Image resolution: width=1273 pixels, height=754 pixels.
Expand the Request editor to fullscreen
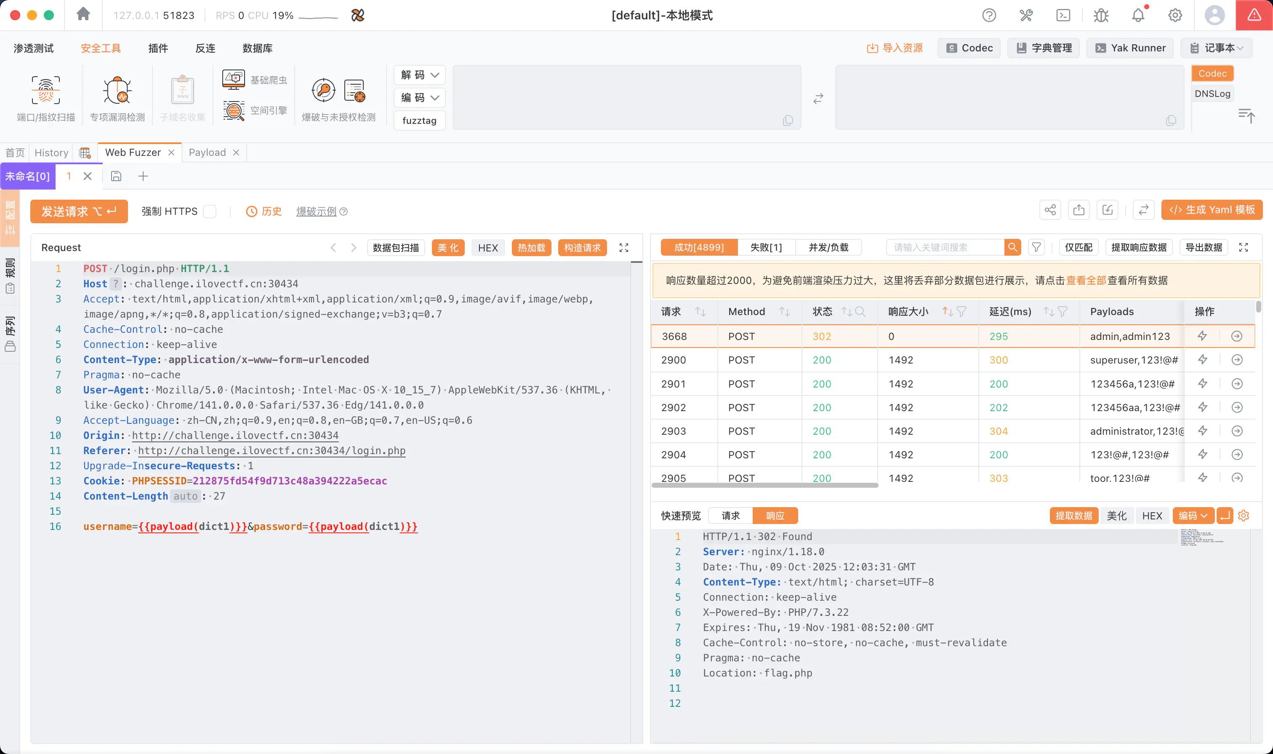(623, 247)
